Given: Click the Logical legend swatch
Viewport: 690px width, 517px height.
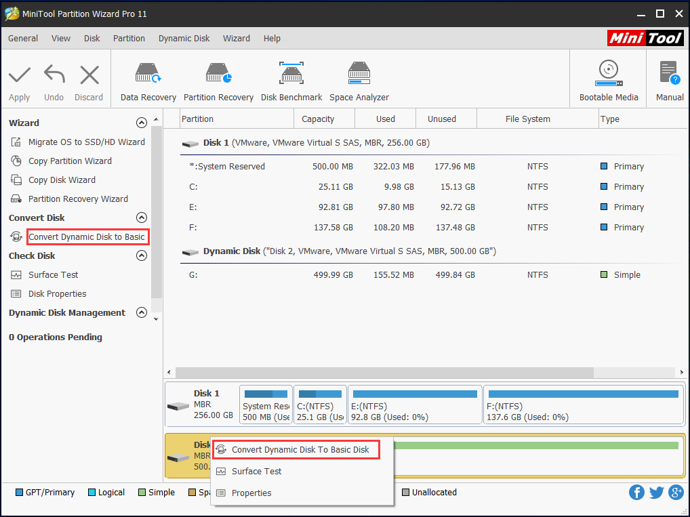Looking at the screenshot, I should point(92,492).
